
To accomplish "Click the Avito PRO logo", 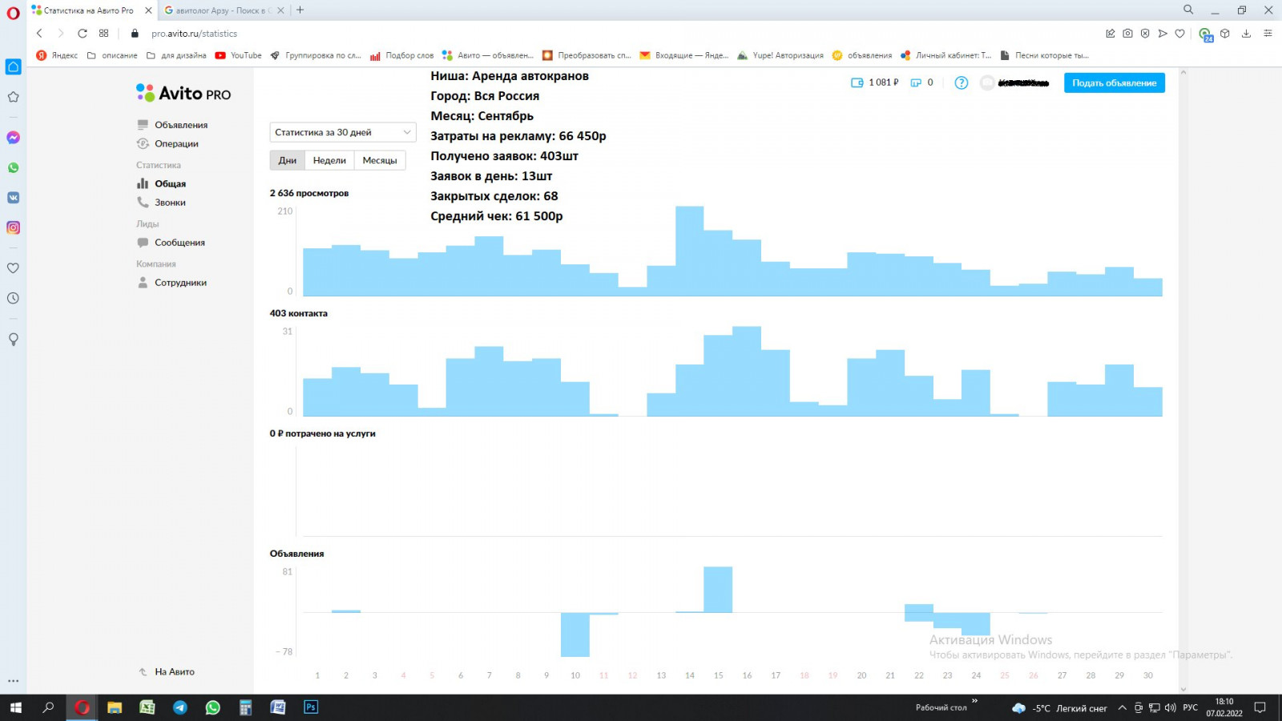I will click(x=183, y=93).
